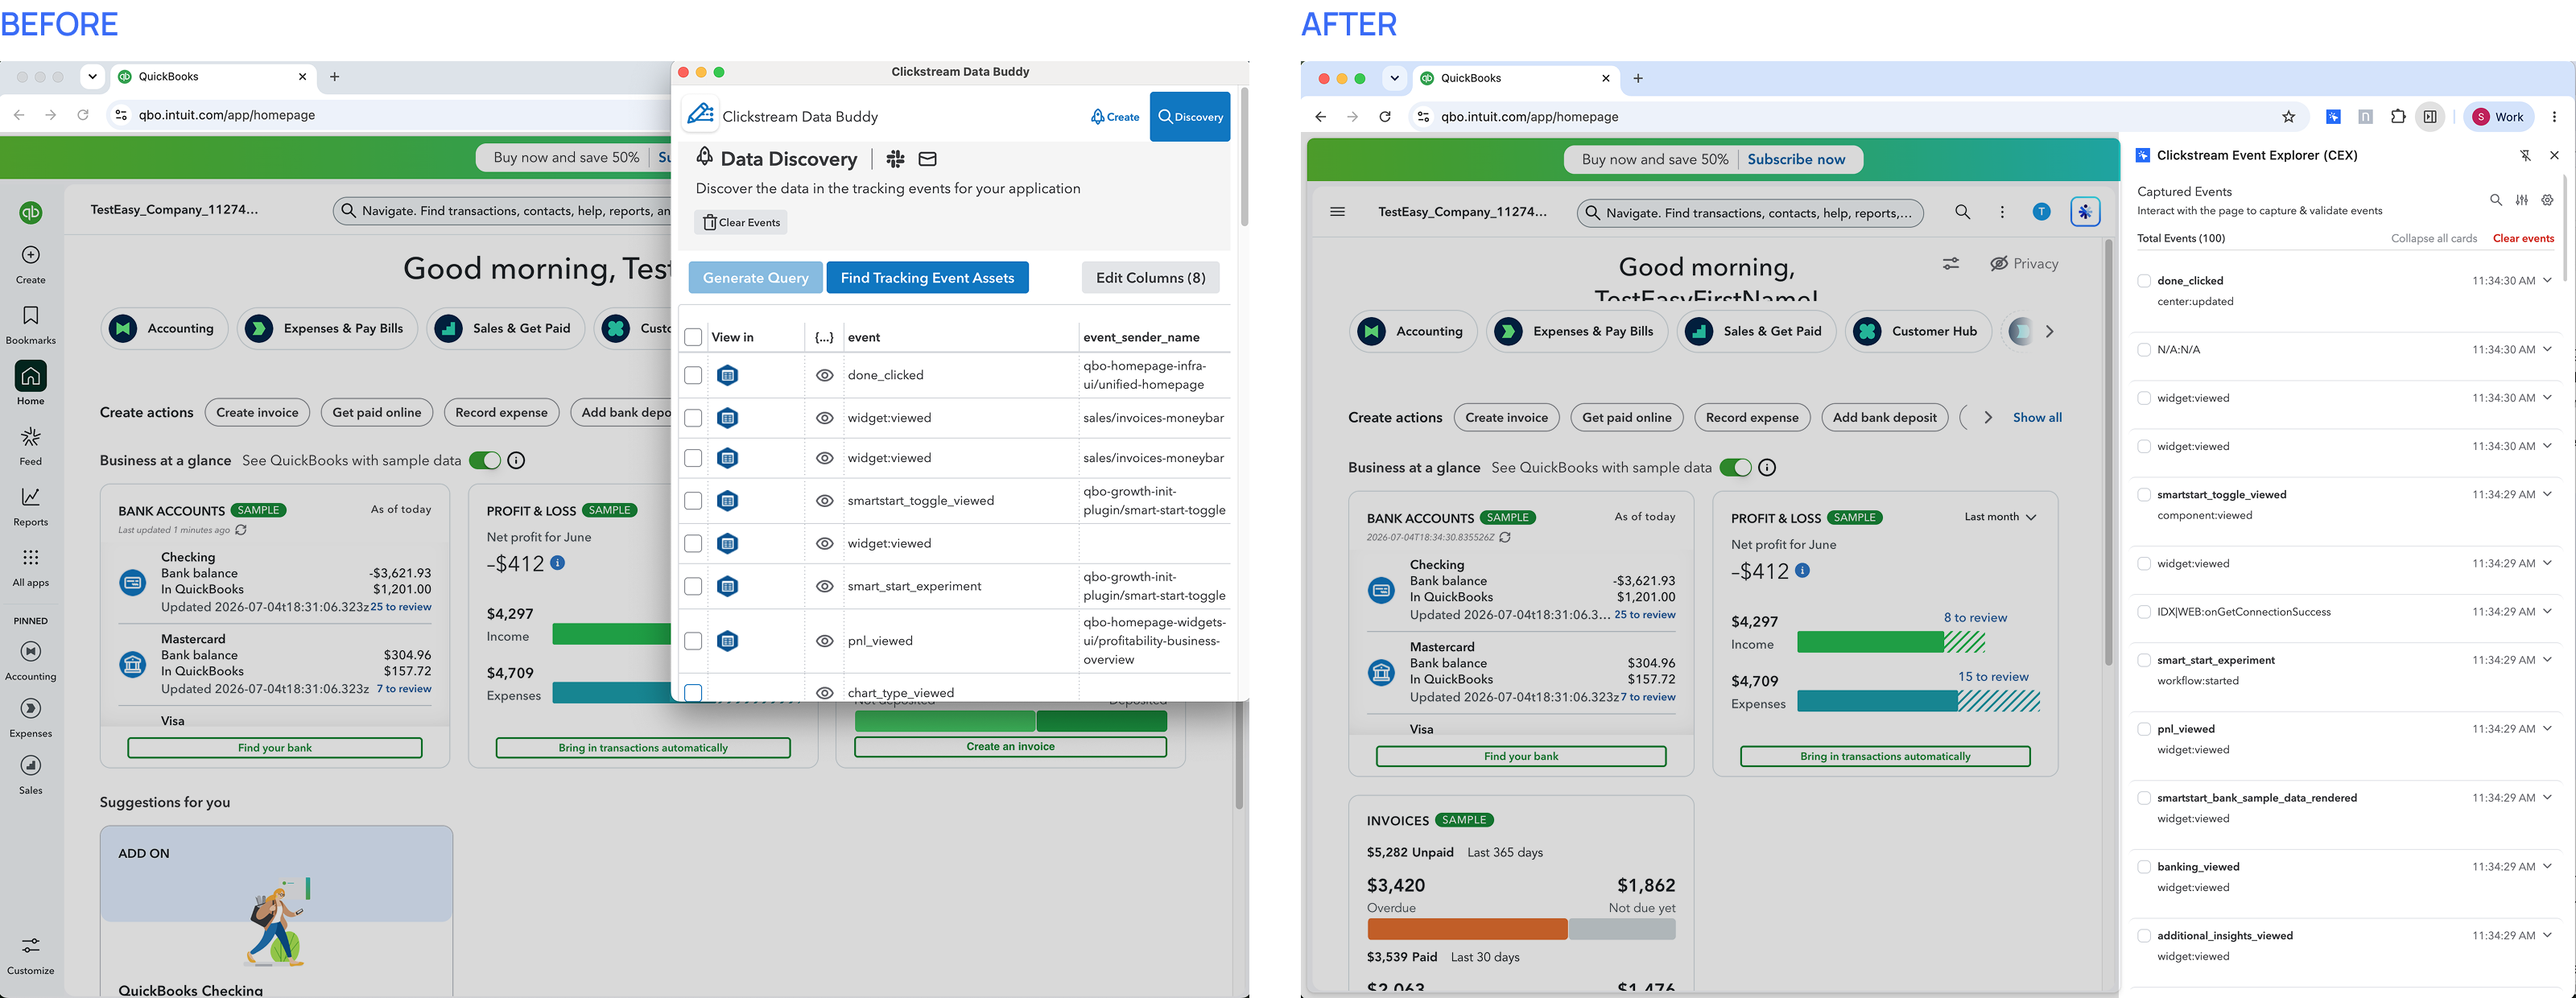Click red Clear events link in CEX panel

pyautogui.click(x=2523, y=238)
